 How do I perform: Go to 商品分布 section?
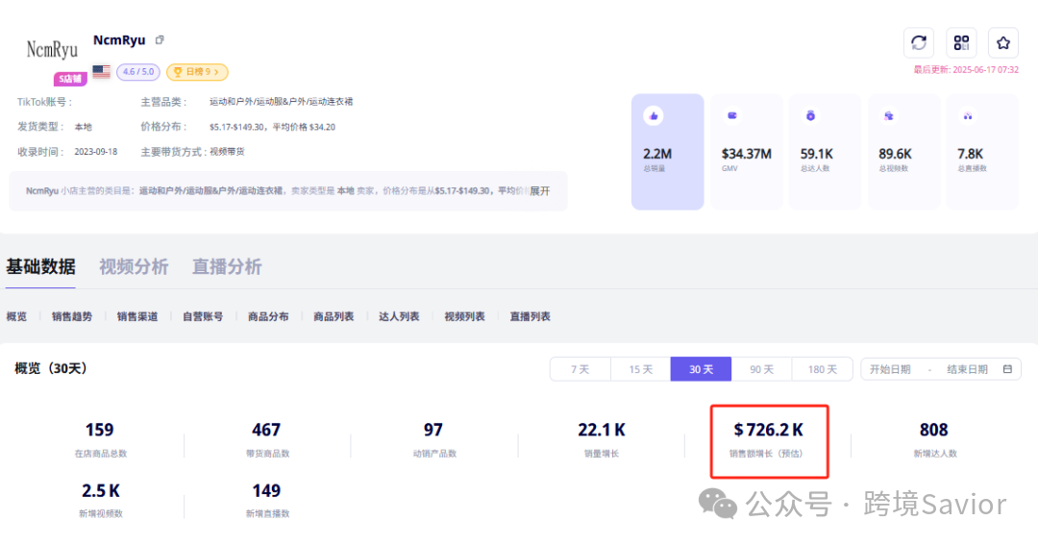click(268, 316)
